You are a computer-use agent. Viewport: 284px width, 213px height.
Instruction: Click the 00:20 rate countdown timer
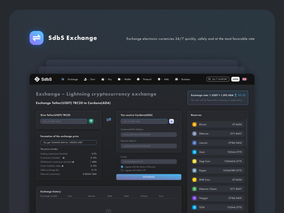tap(242, 95)
